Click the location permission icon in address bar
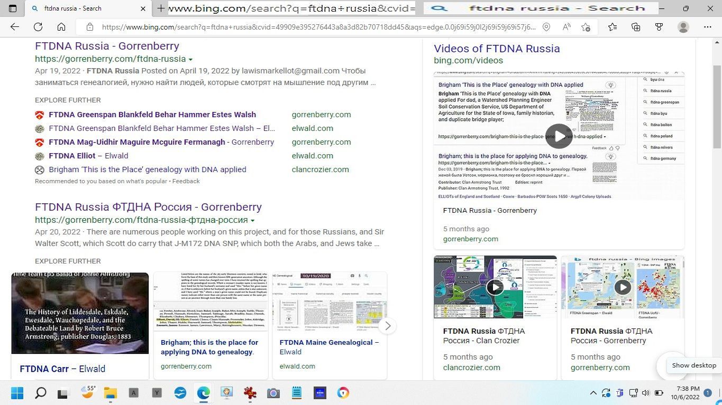Viewport: 722px width, 405px height. pos(546,27)
